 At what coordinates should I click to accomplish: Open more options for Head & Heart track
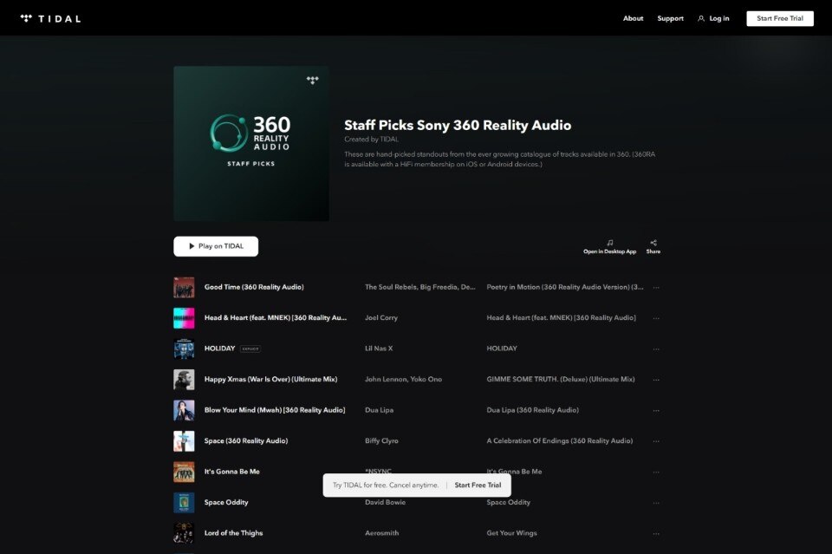pyautogui.click(x=656, y=318)
